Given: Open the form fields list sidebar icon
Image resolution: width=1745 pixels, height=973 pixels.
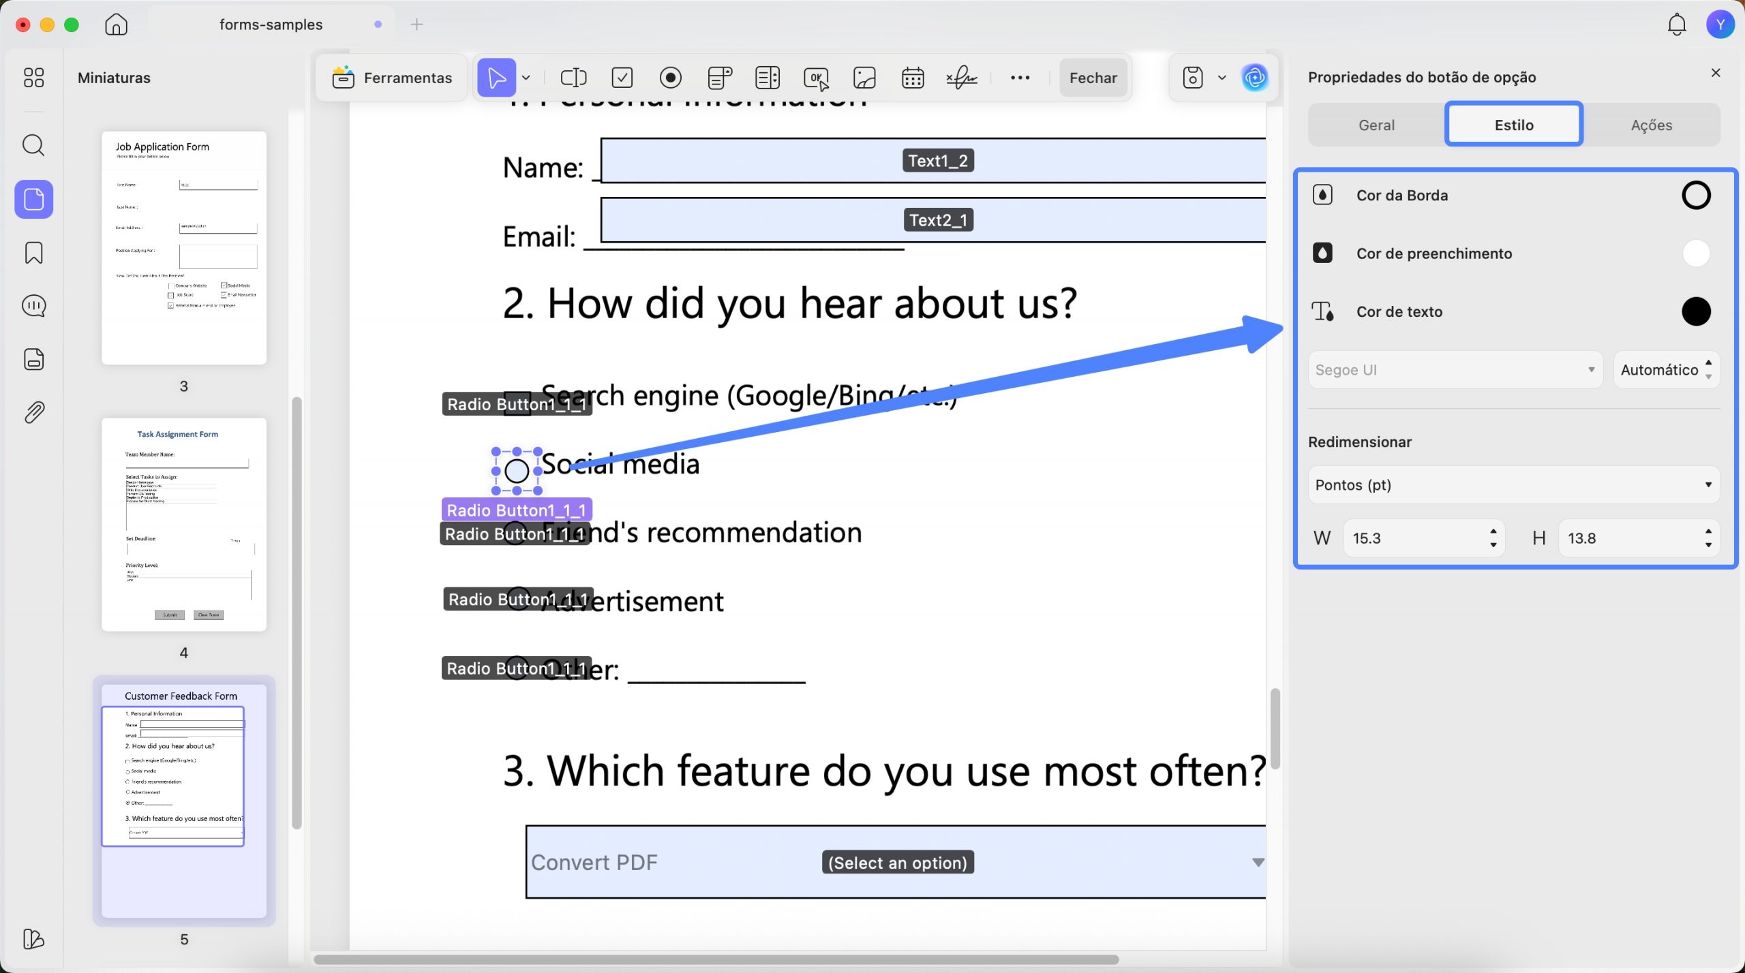Looking at the screenshot, I should click(33, 359).
